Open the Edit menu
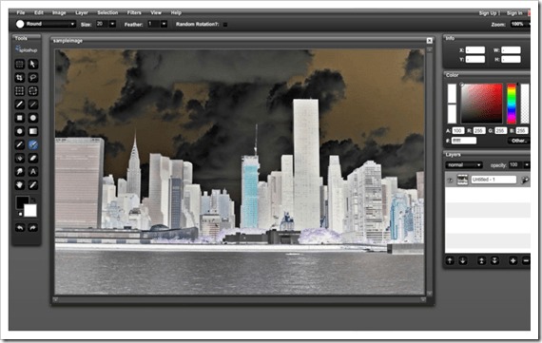The height and width of the screenshot is (343, 542). click(39, 12)
